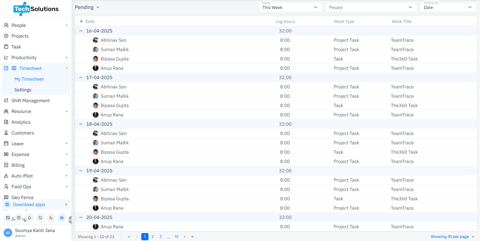Click the Shift Management icon
480x241 pixels.
coord(6,100)
